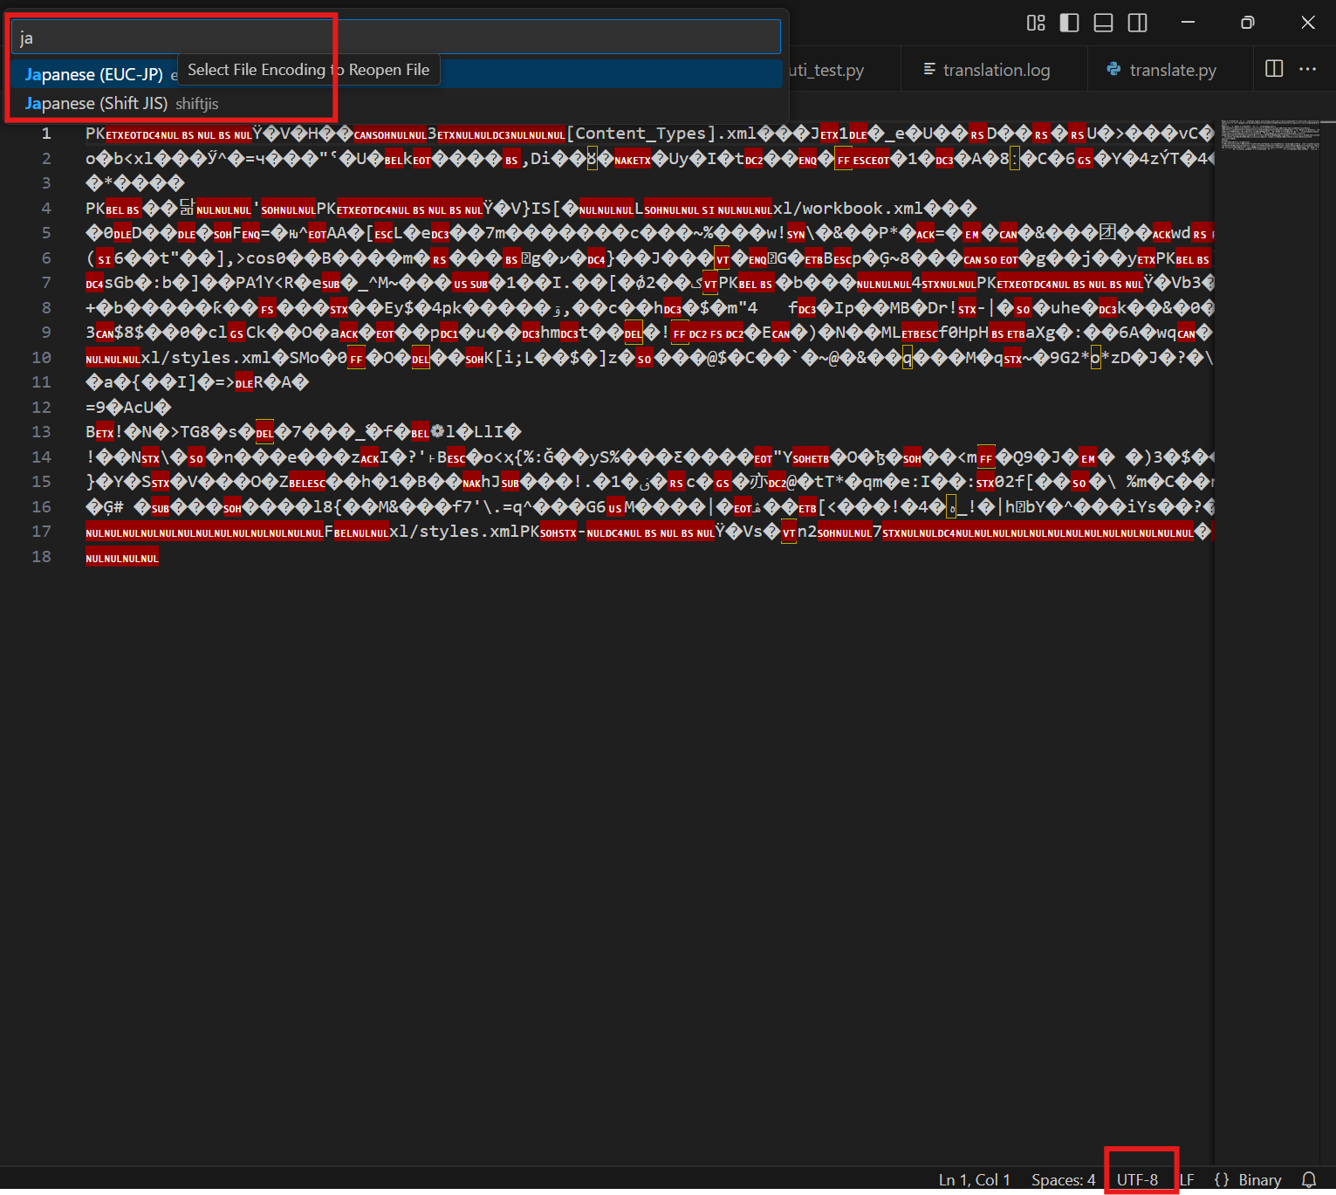
Task: Split the editor using the split icon
Action: point(1272,69)
